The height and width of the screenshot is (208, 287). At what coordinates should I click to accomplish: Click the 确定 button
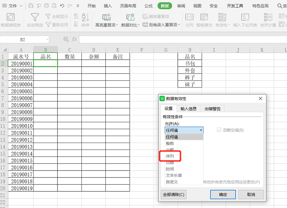[223, 195]
